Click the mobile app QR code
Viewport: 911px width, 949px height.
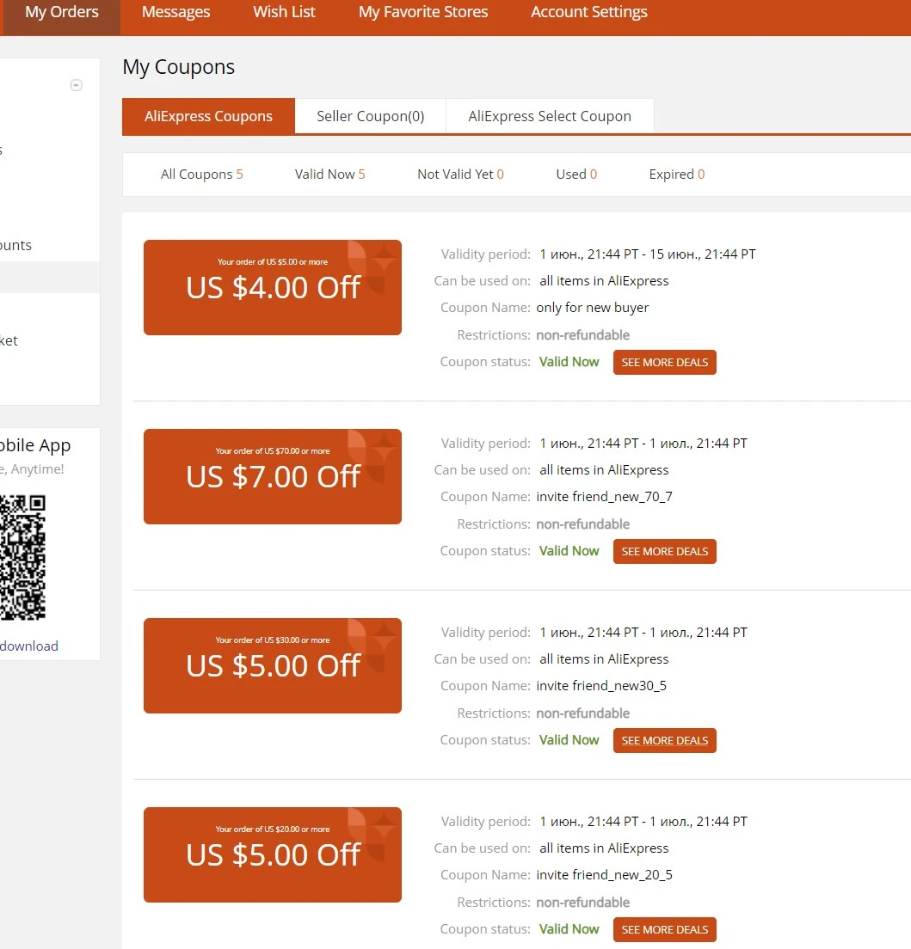[x=22, y=557]
